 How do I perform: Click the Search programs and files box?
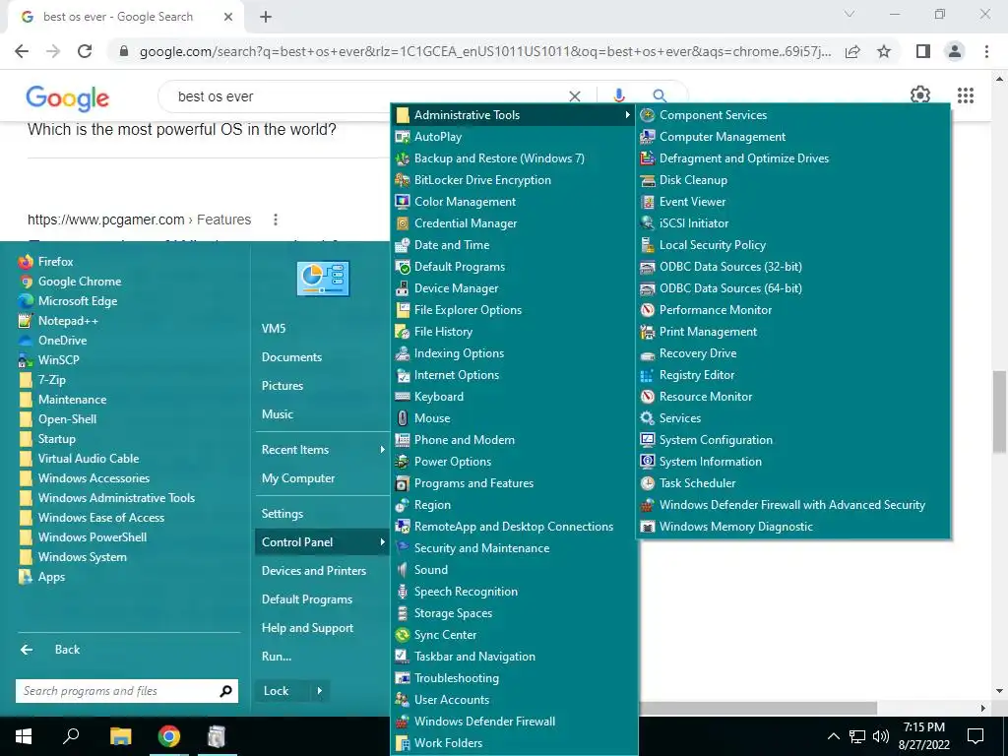click(116, 691)
